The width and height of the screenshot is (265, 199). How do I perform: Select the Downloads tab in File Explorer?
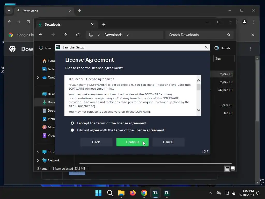pyautogui.click(x=67, y=25)
